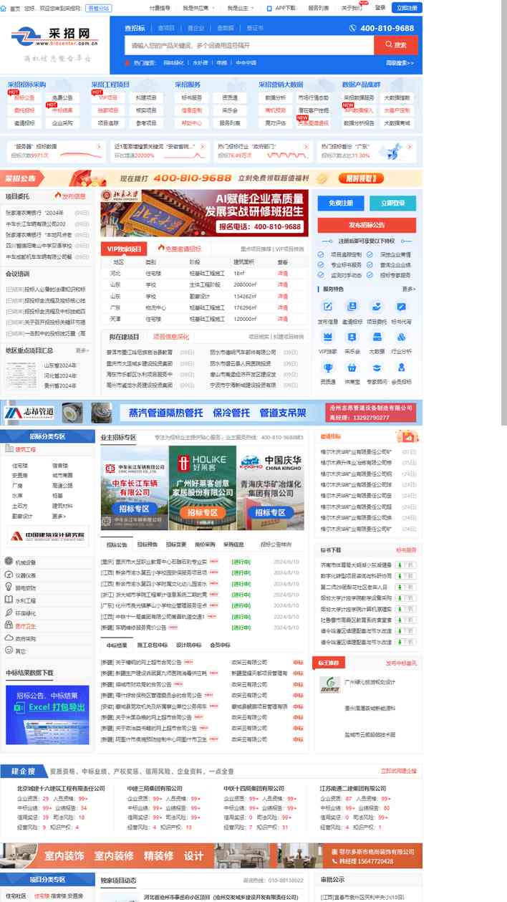Image resolution: width=507 pixels, height=902 pixels.
Task: Open 高级搜索 advanced search link
Action: point(400,63)
